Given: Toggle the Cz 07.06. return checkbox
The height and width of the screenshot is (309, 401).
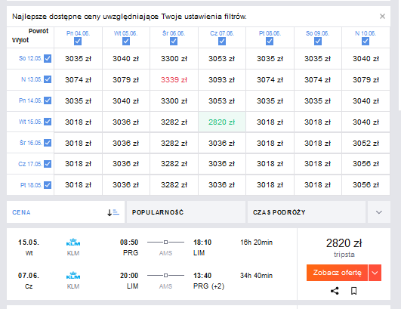Looking at the screenshot, I should pos(222,42).
